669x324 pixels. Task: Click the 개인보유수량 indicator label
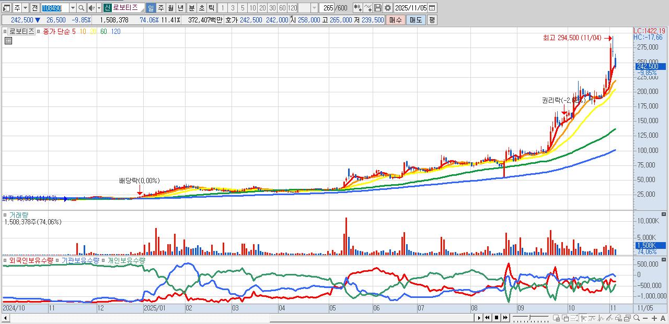[x=126, y=260]
